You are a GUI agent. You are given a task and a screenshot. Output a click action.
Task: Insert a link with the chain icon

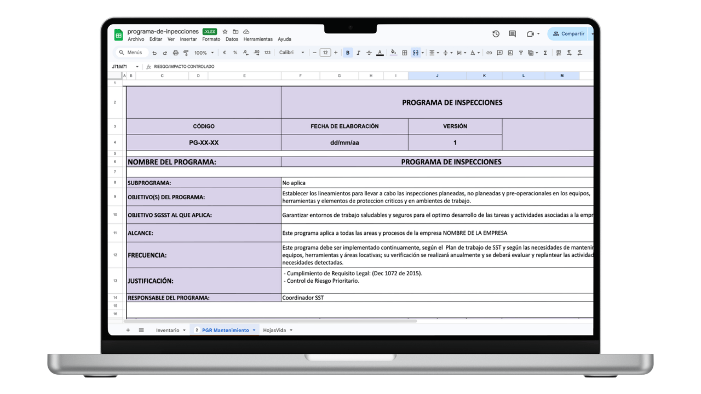[x=489, y=53]
